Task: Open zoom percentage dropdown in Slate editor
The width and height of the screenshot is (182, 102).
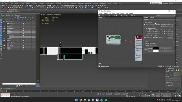Action: (160, 67)
